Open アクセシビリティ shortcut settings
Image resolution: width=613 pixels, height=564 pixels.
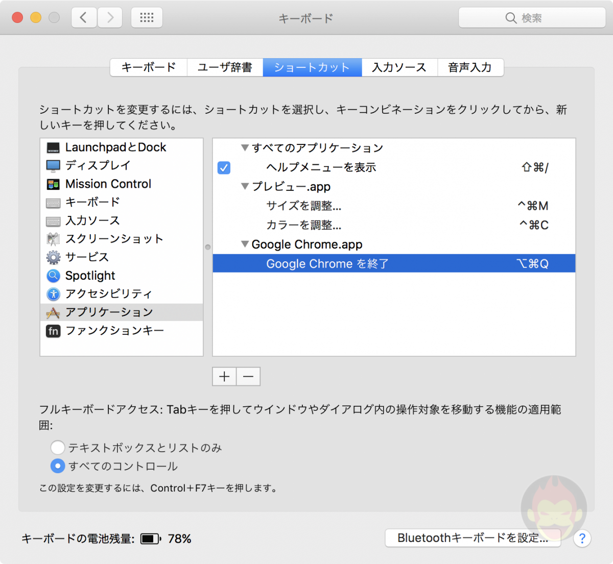coord(108,294)
